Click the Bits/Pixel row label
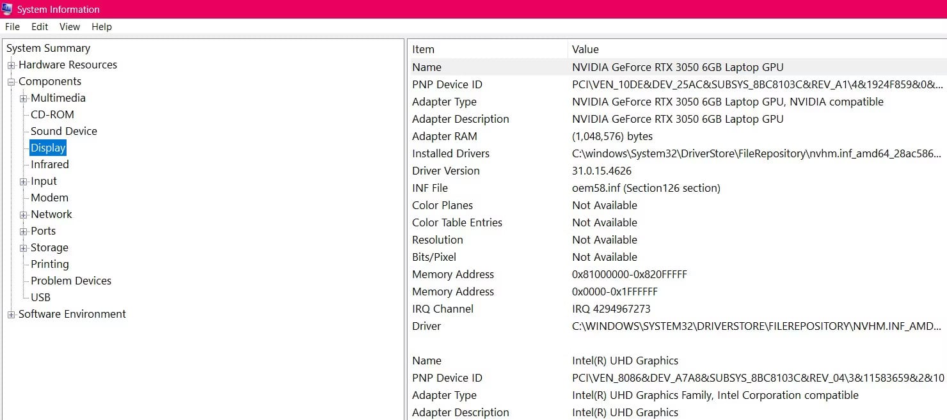This screenshot has height=420, width=947. click(x=434, y=257)
